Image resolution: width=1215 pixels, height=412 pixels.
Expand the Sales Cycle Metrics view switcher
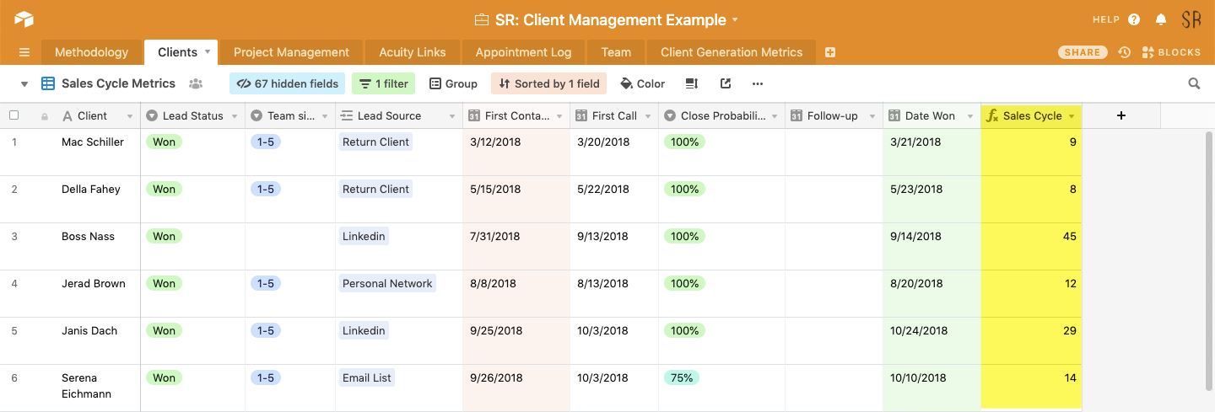point(24,83)
